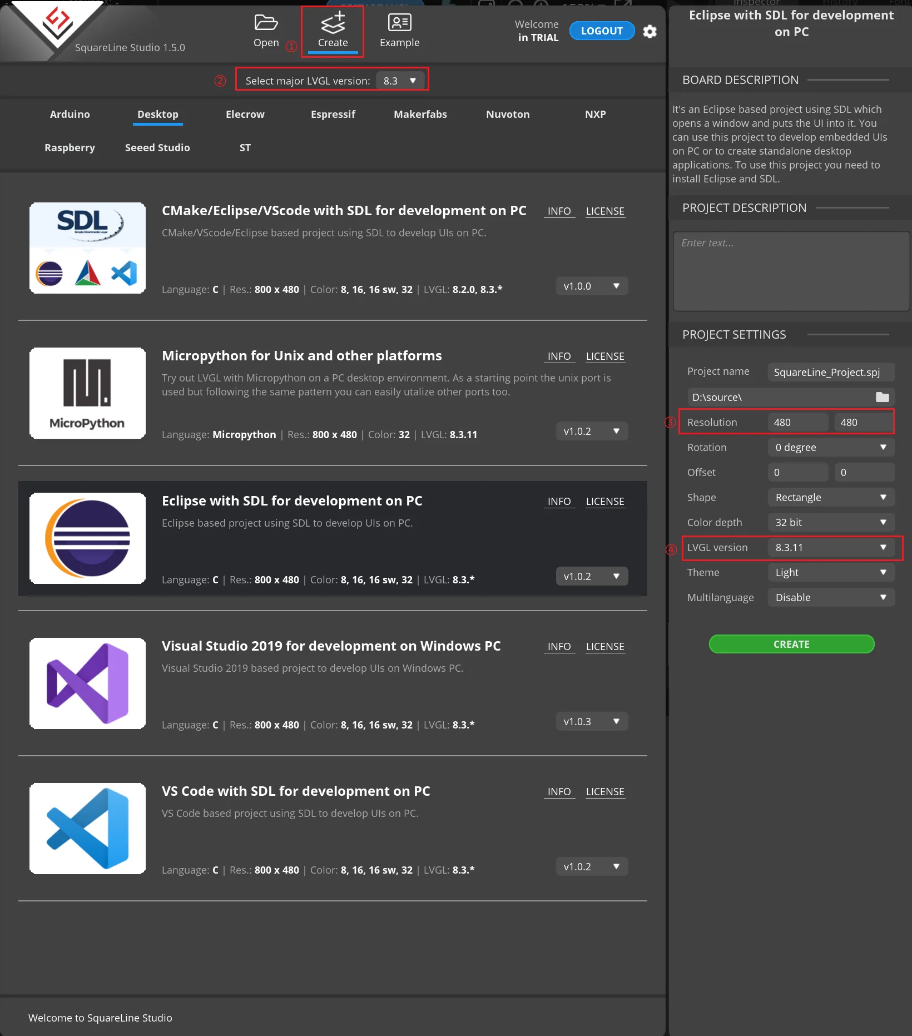
Task: Open the LVGL version 8.3.11 dropdown
Action: point(831,548)
